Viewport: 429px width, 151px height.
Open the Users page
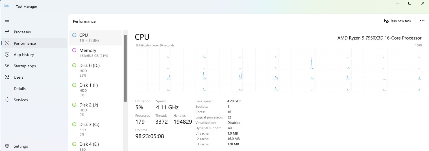[34, 77]
